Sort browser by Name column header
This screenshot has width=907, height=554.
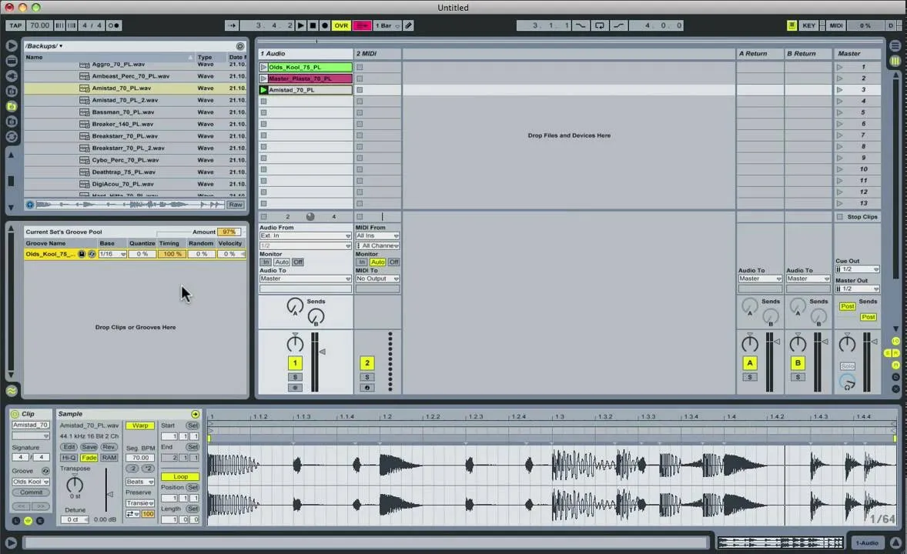click(x=109, y=57)
